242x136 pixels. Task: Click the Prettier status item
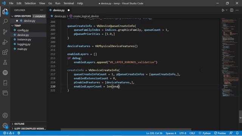(x=220, y=133)
